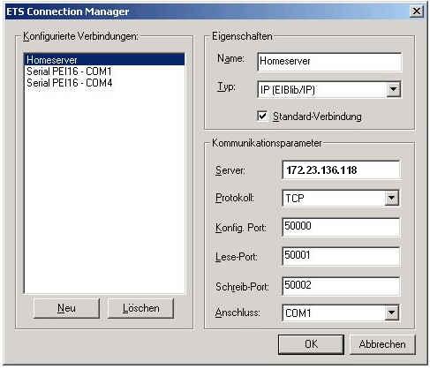Click the Lese-Port field
The height and width of the screenshot is (369, 430).
click(341, 256)
